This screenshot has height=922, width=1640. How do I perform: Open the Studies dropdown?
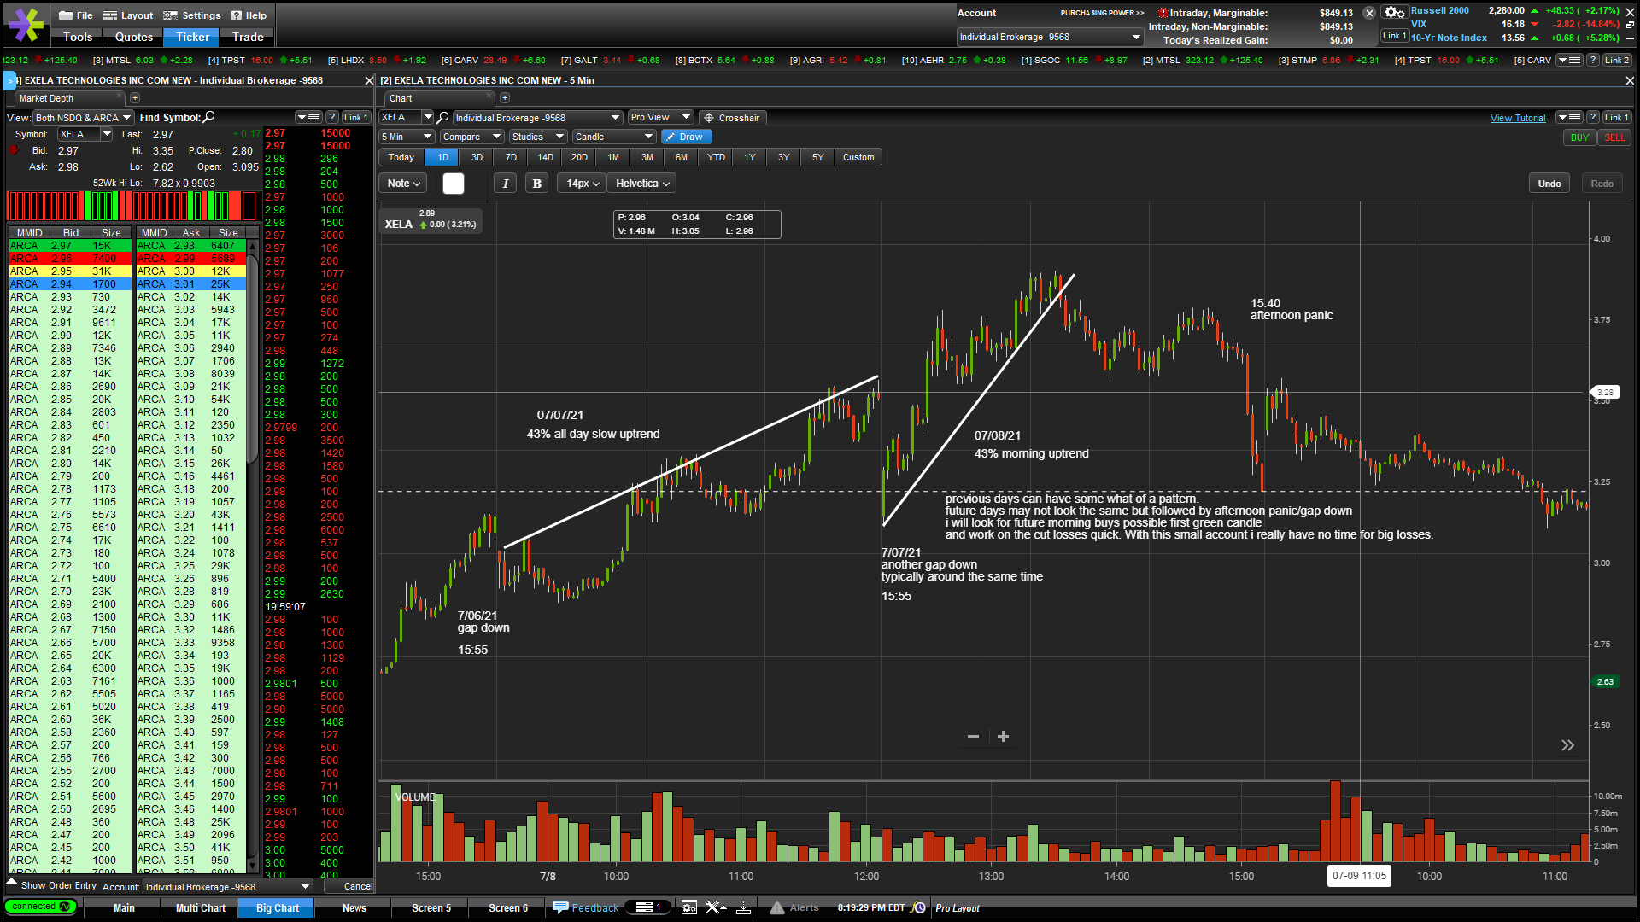pyautogui.click(x=538, y=137)
